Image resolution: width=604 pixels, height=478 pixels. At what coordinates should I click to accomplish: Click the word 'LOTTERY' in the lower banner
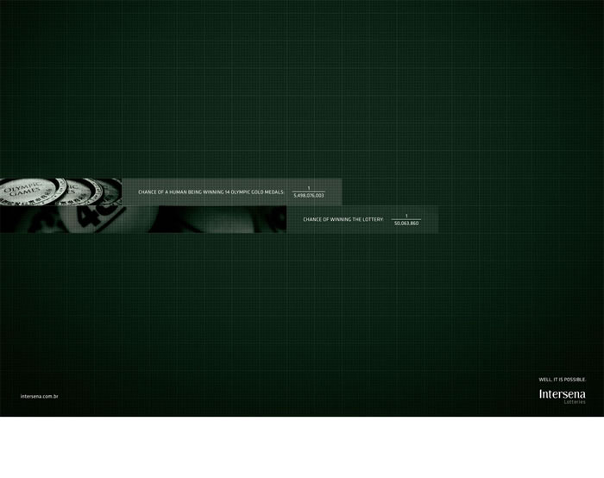tap(371, 219)
